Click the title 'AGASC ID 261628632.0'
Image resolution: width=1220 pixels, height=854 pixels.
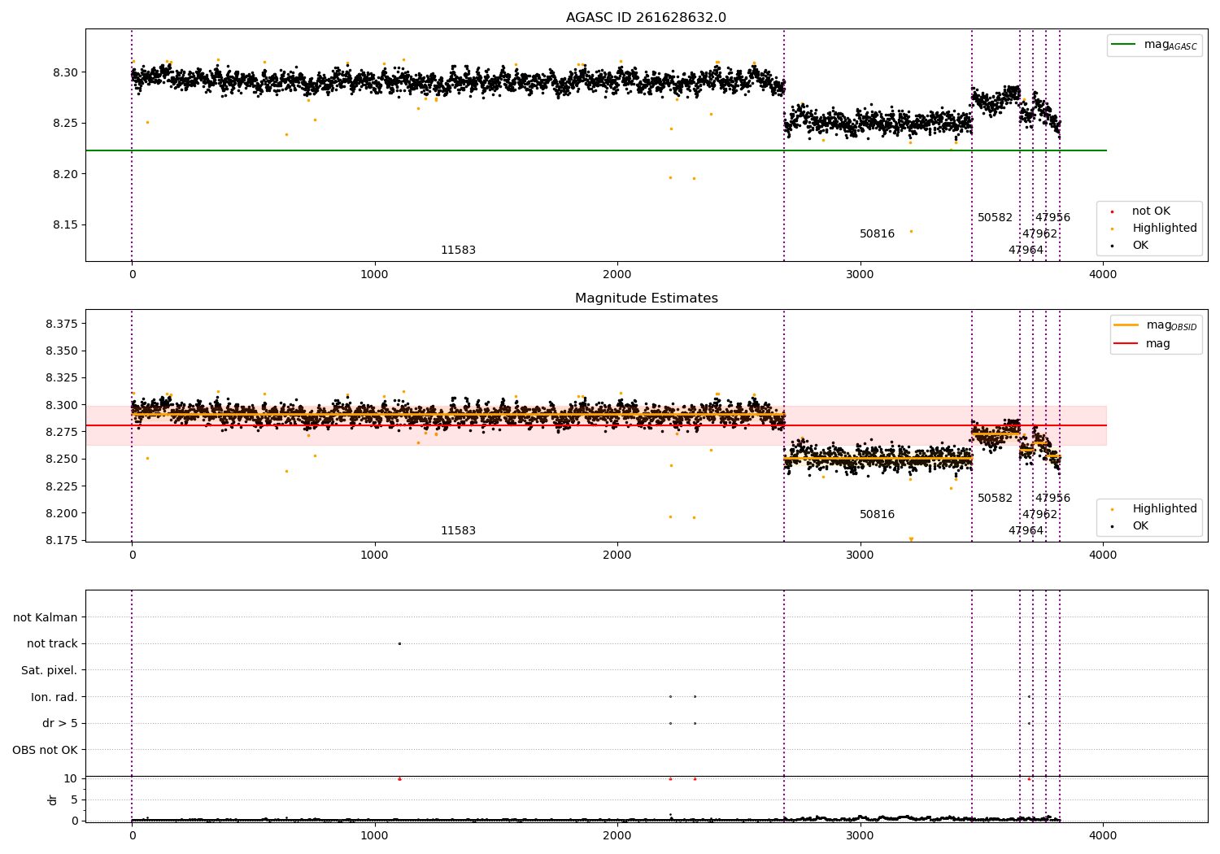pos(646,18)
